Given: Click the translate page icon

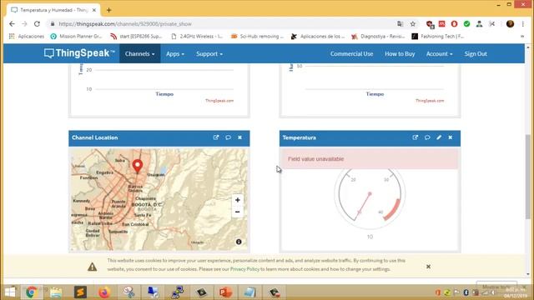Looking at the screenshot, I should [400, 24].
